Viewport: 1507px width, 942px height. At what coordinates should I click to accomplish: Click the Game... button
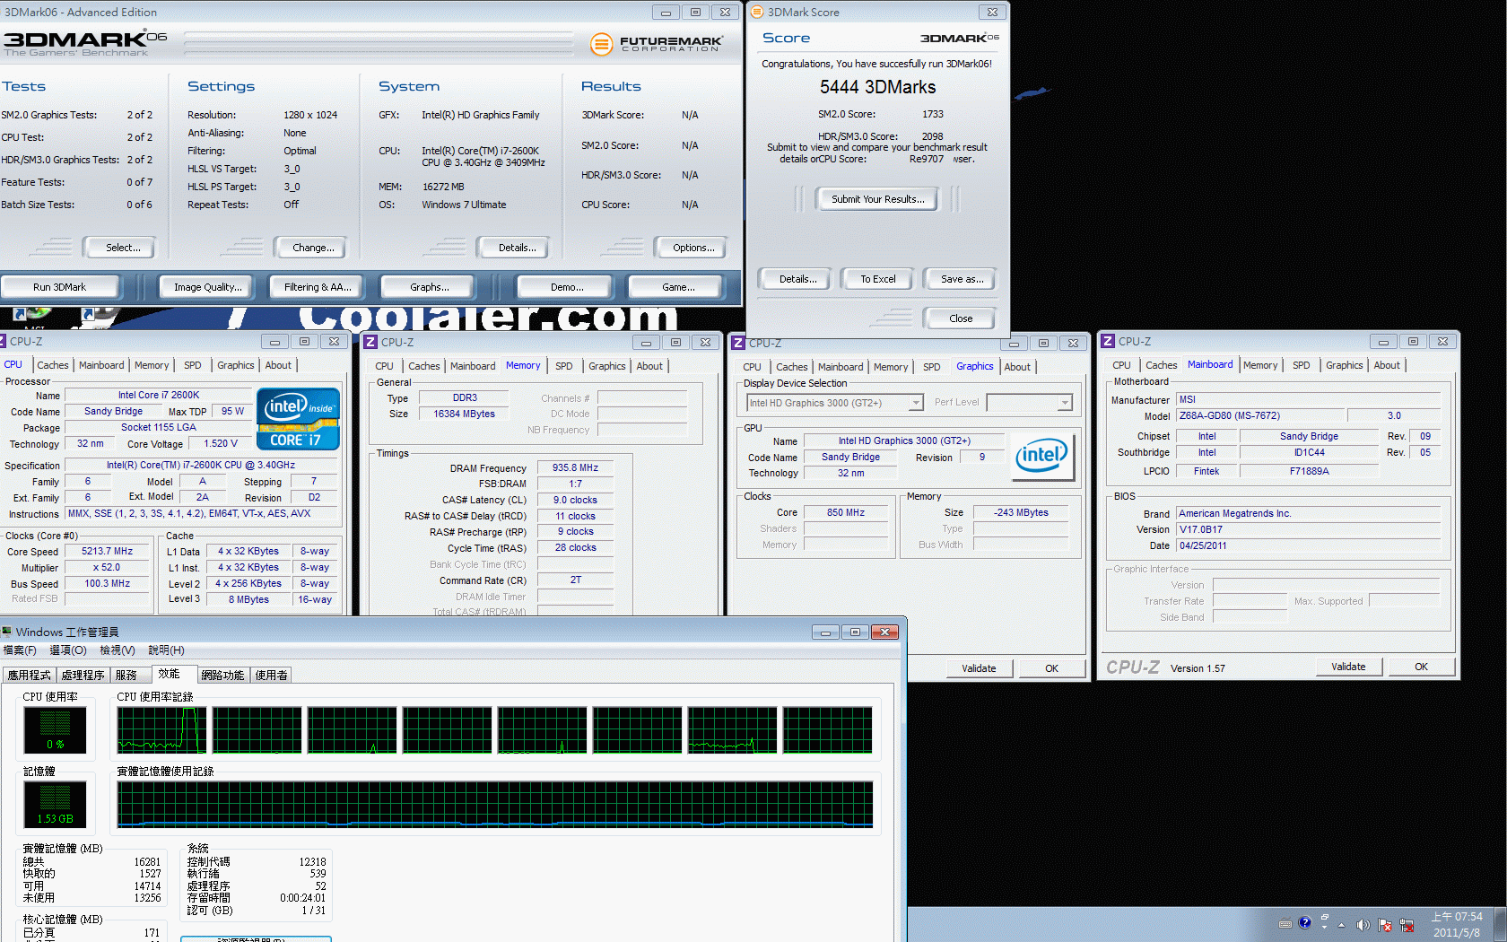pyautogui.click(x=678, y=287)
